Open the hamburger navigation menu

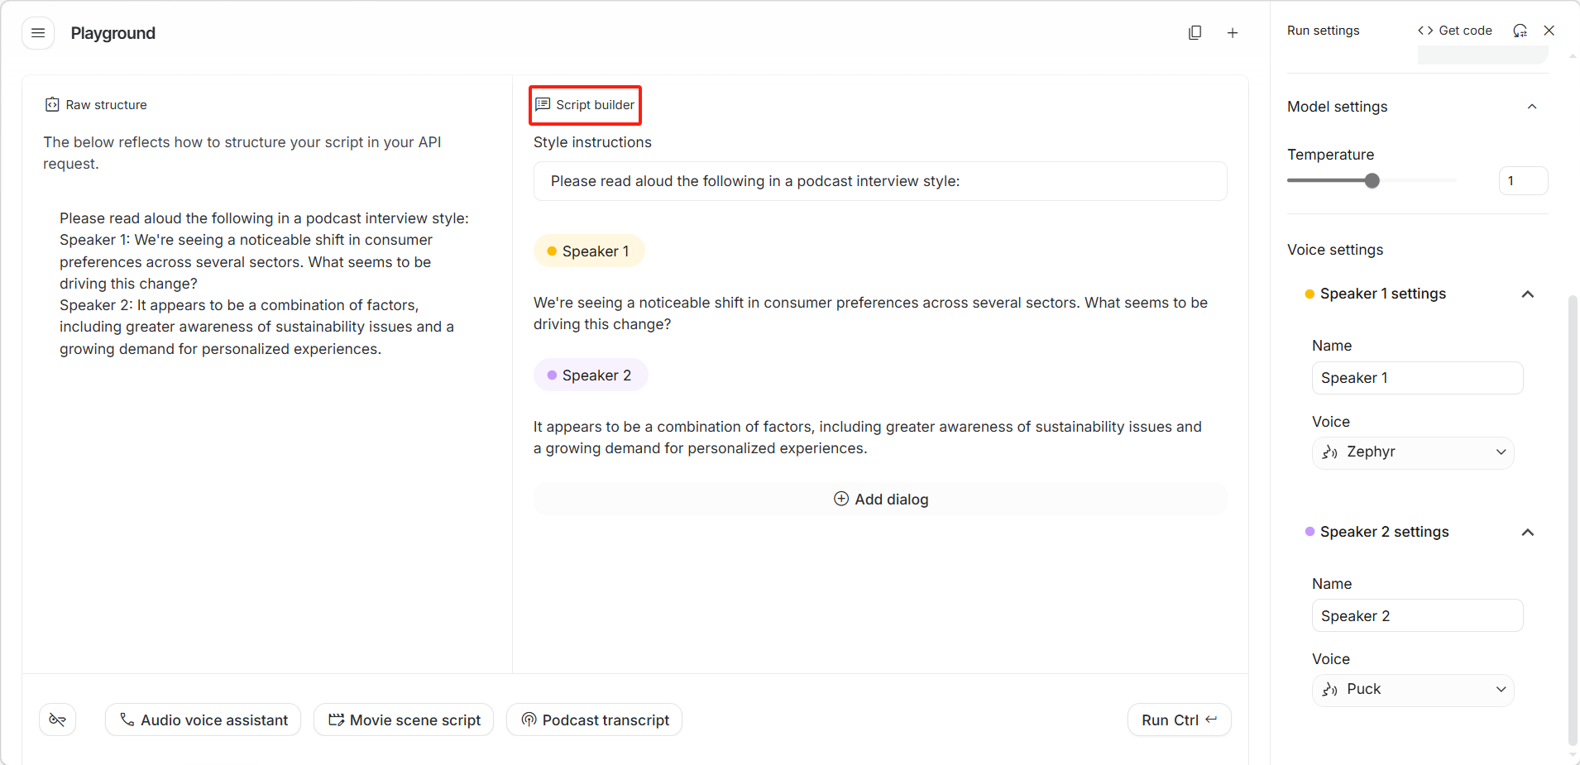click(x=38, y=33)
